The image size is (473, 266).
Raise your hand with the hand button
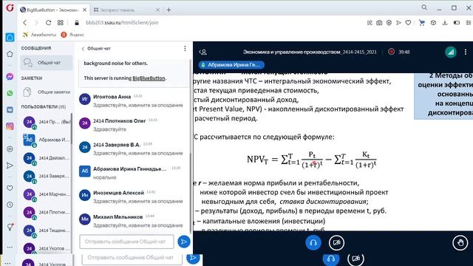point(460,243)
